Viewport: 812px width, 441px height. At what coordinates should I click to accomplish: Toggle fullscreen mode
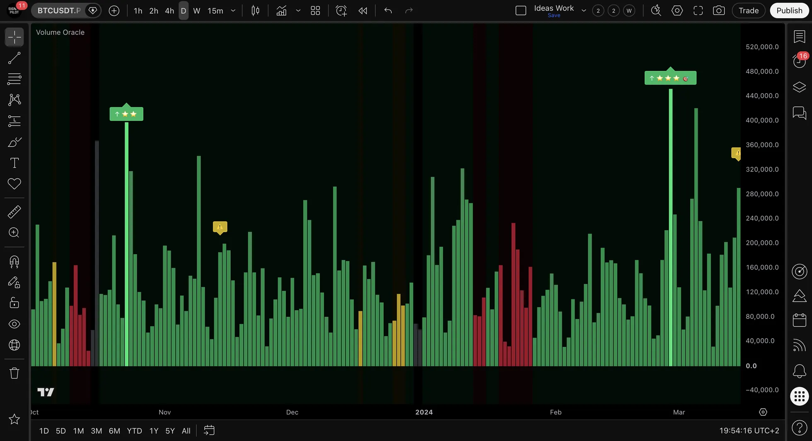click(x=698, y=11)
